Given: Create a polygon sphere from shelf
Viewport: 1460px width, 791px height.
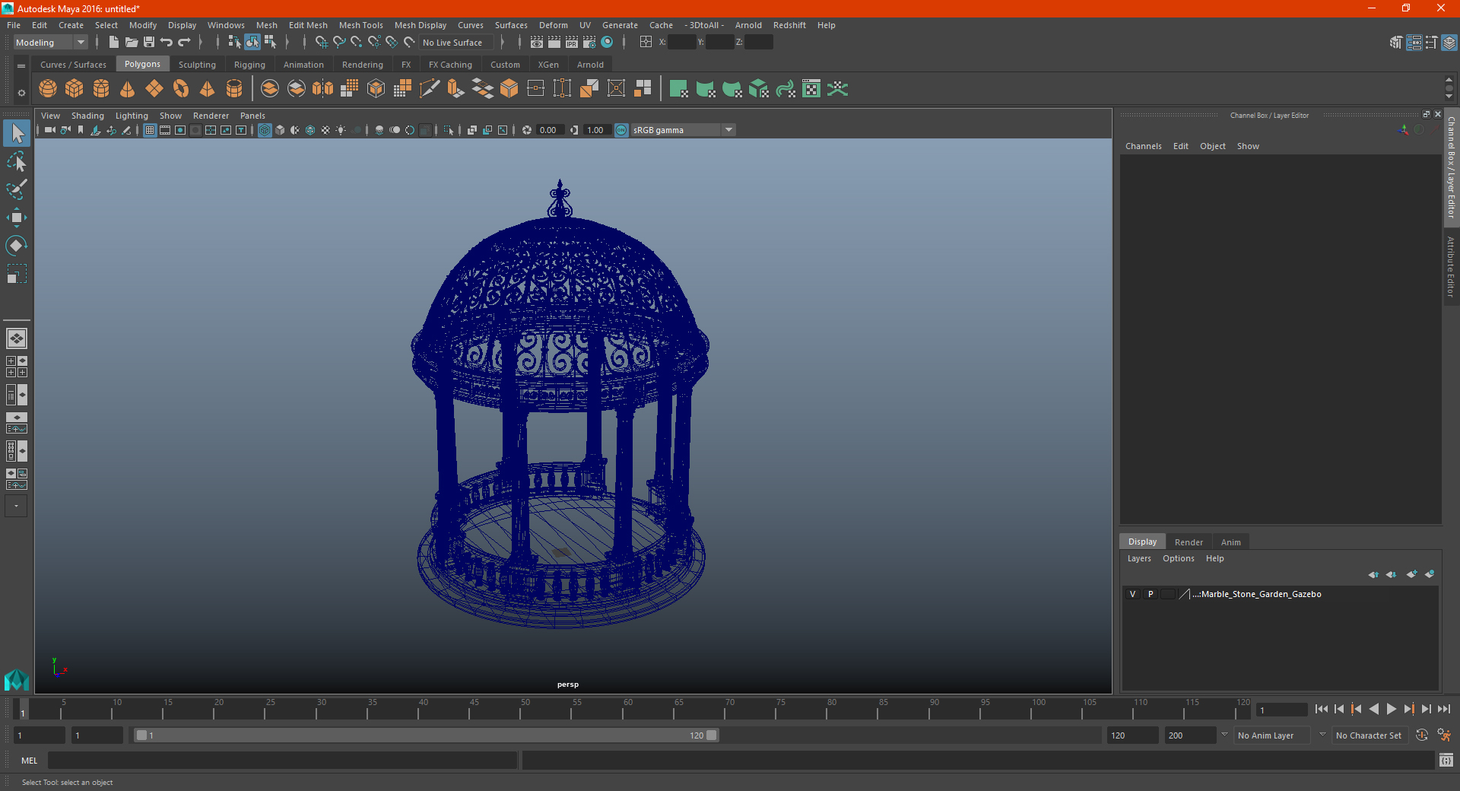Looking at the screenshot, I should tap(48, 89).
